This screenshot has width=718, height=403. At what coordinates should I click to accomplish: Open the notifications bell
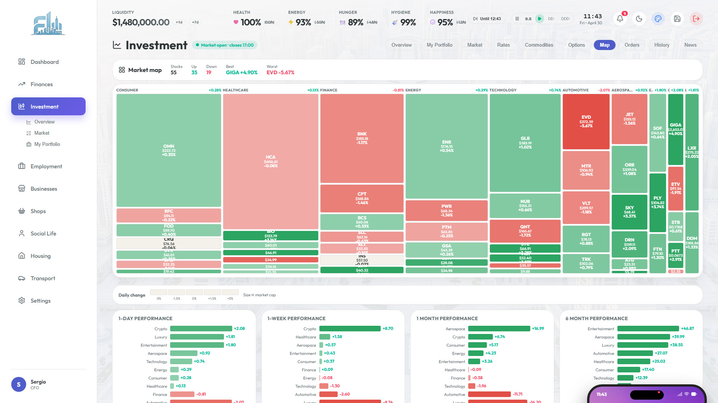(620, 19)
